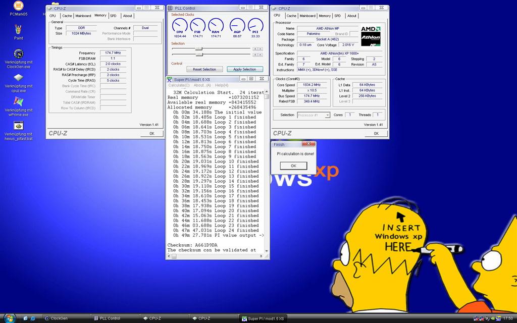Click the Core Voltage field showing 2.016 V

[348, 45]
